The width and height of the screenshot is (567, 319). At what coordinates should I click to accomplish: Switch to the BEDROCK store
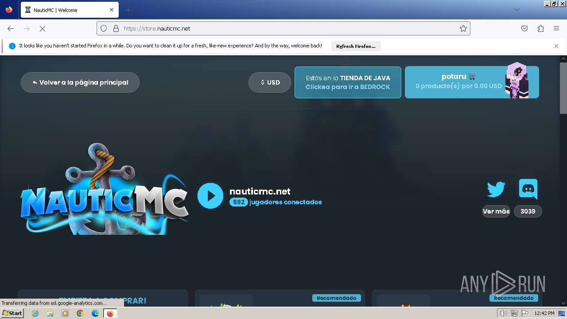tap(348, 82)
